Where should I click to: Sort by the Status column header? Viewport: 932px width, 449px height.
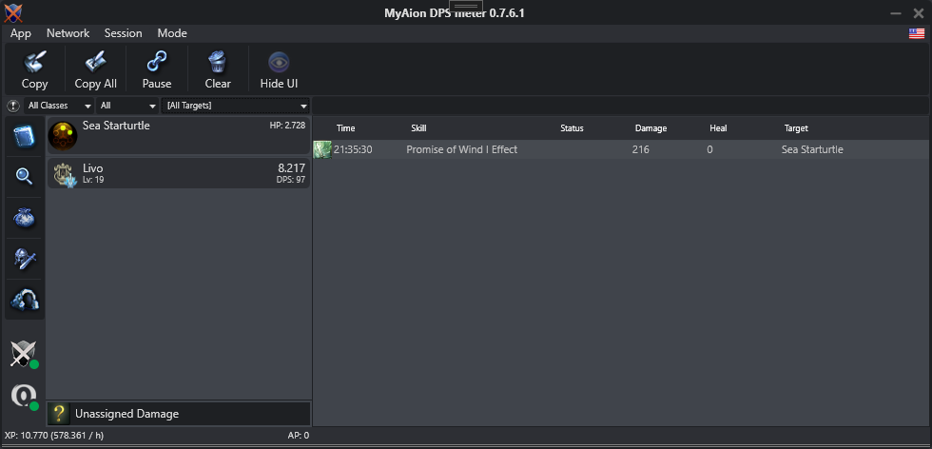[x=572, y=128]
